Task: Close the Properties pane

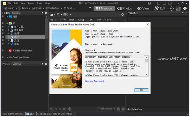Action: [x=187, y=13]
